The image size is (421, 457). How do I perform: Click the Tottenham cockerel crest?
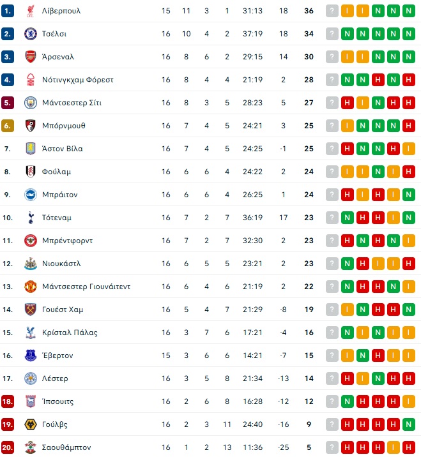(30, 218)
